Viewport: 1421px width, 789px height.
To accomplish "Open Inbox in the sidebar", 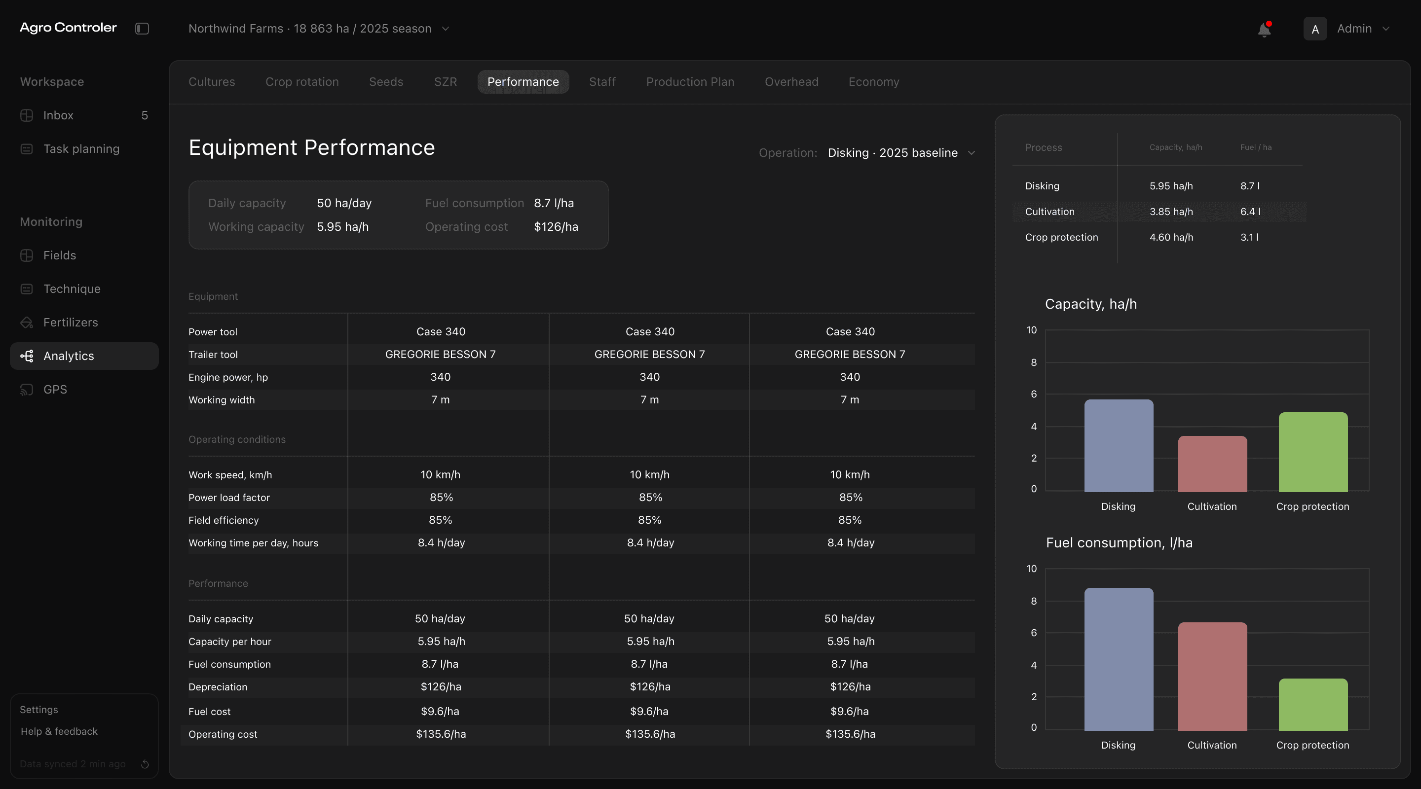I will (84, 115).
